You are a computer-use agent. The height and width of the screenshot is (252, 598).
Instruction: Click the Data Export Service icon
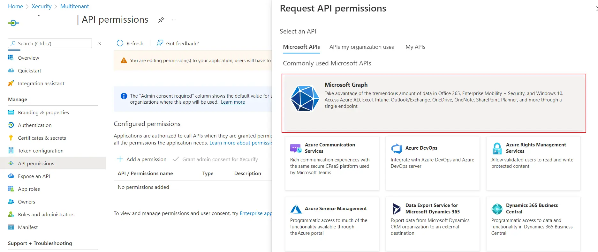coord(397,209)
